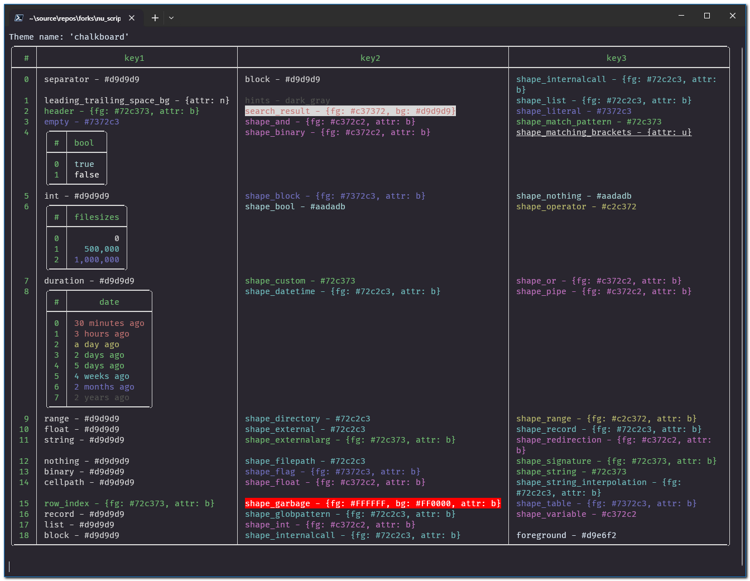Image resolution: width=750 pixels, height=581 pixels.
Task: Click the 'shape_externalarg' entry
Action: [350, 440]
